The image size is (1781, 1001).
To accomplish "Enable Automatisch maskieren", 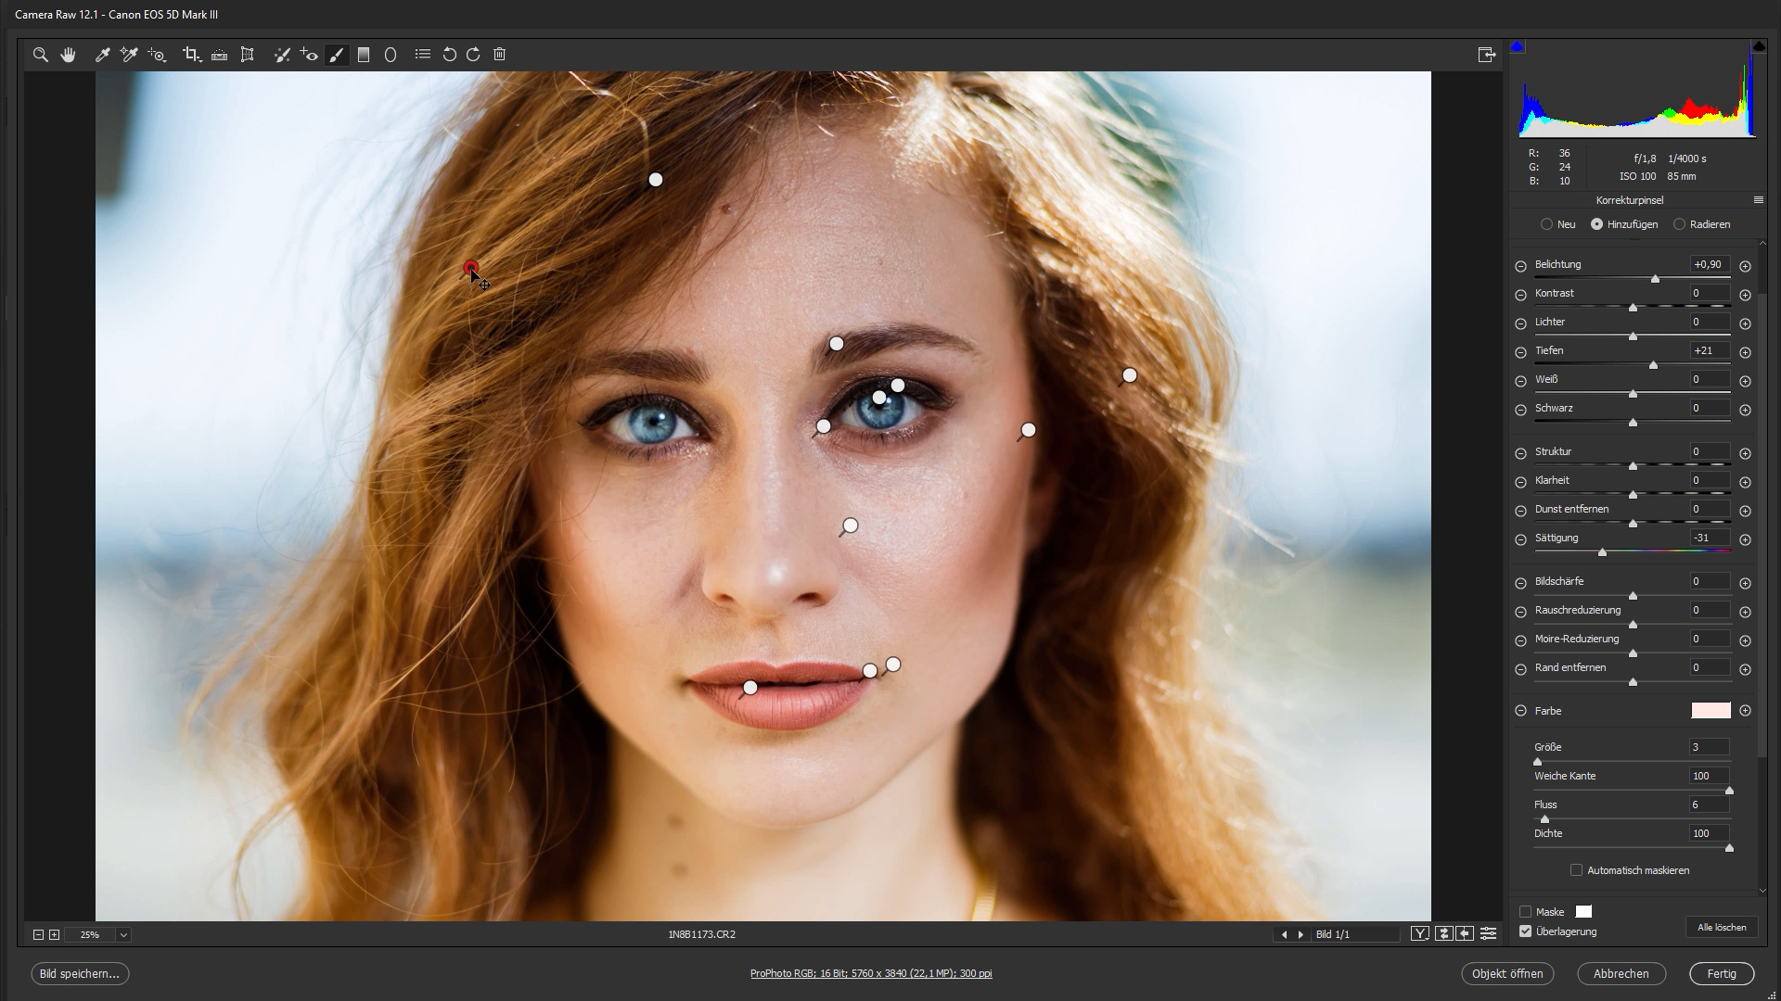I will (x=1577, y=870).
